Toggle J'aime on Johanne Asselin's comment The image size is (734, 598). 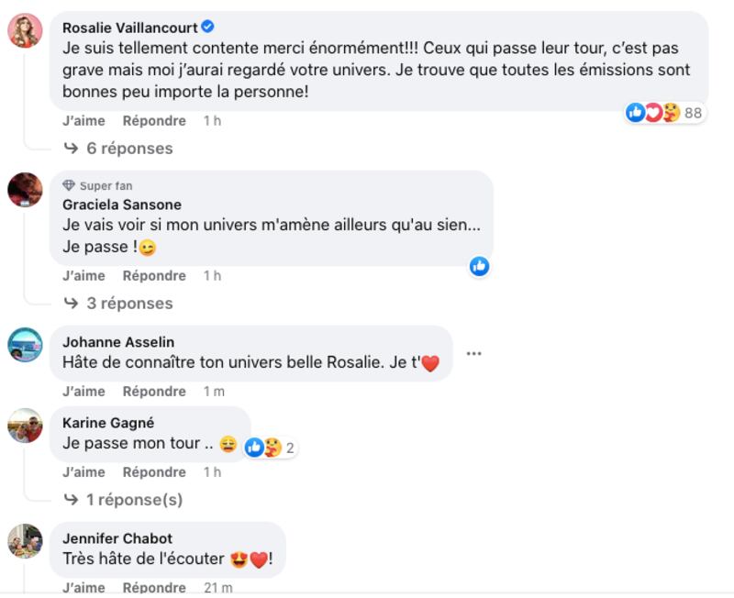83,392
